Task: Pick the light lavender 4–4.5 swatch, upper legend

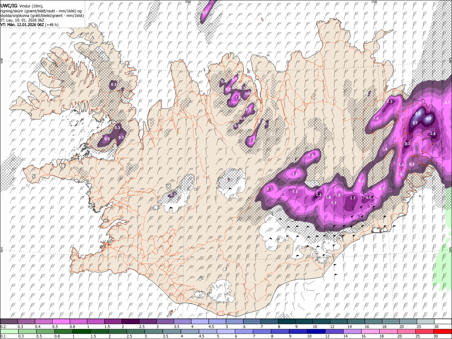Action: pos(200,321)
